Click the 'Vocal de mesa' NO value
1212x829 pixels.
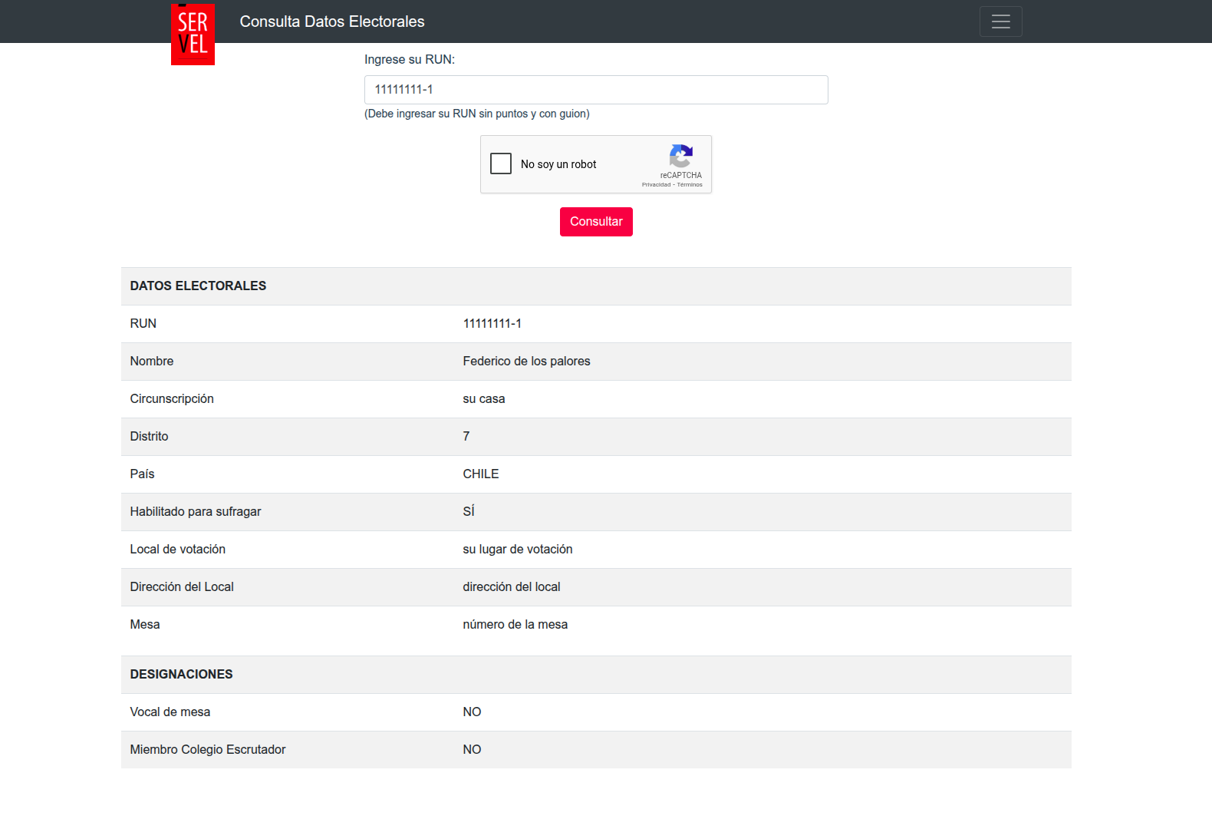pyautogui.click(x=472, y=712)
